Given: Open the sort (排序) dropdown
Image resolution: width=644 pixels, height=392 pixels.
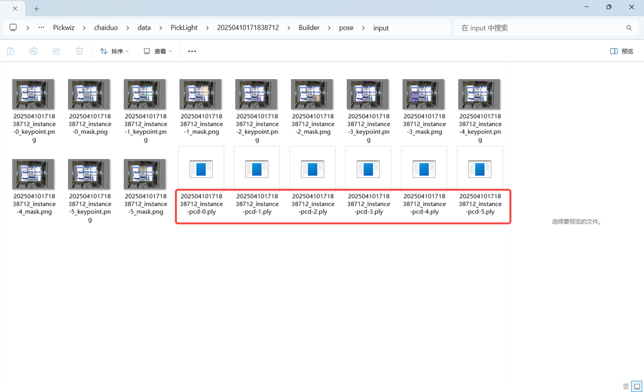Looking at the screenshot, I should coord(114,51).
